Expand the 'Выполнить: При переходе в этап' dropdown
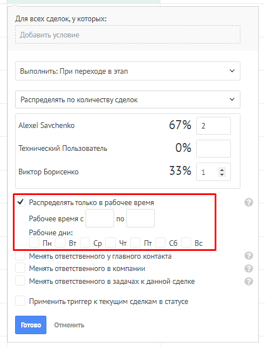 click(x=127, y=71)
